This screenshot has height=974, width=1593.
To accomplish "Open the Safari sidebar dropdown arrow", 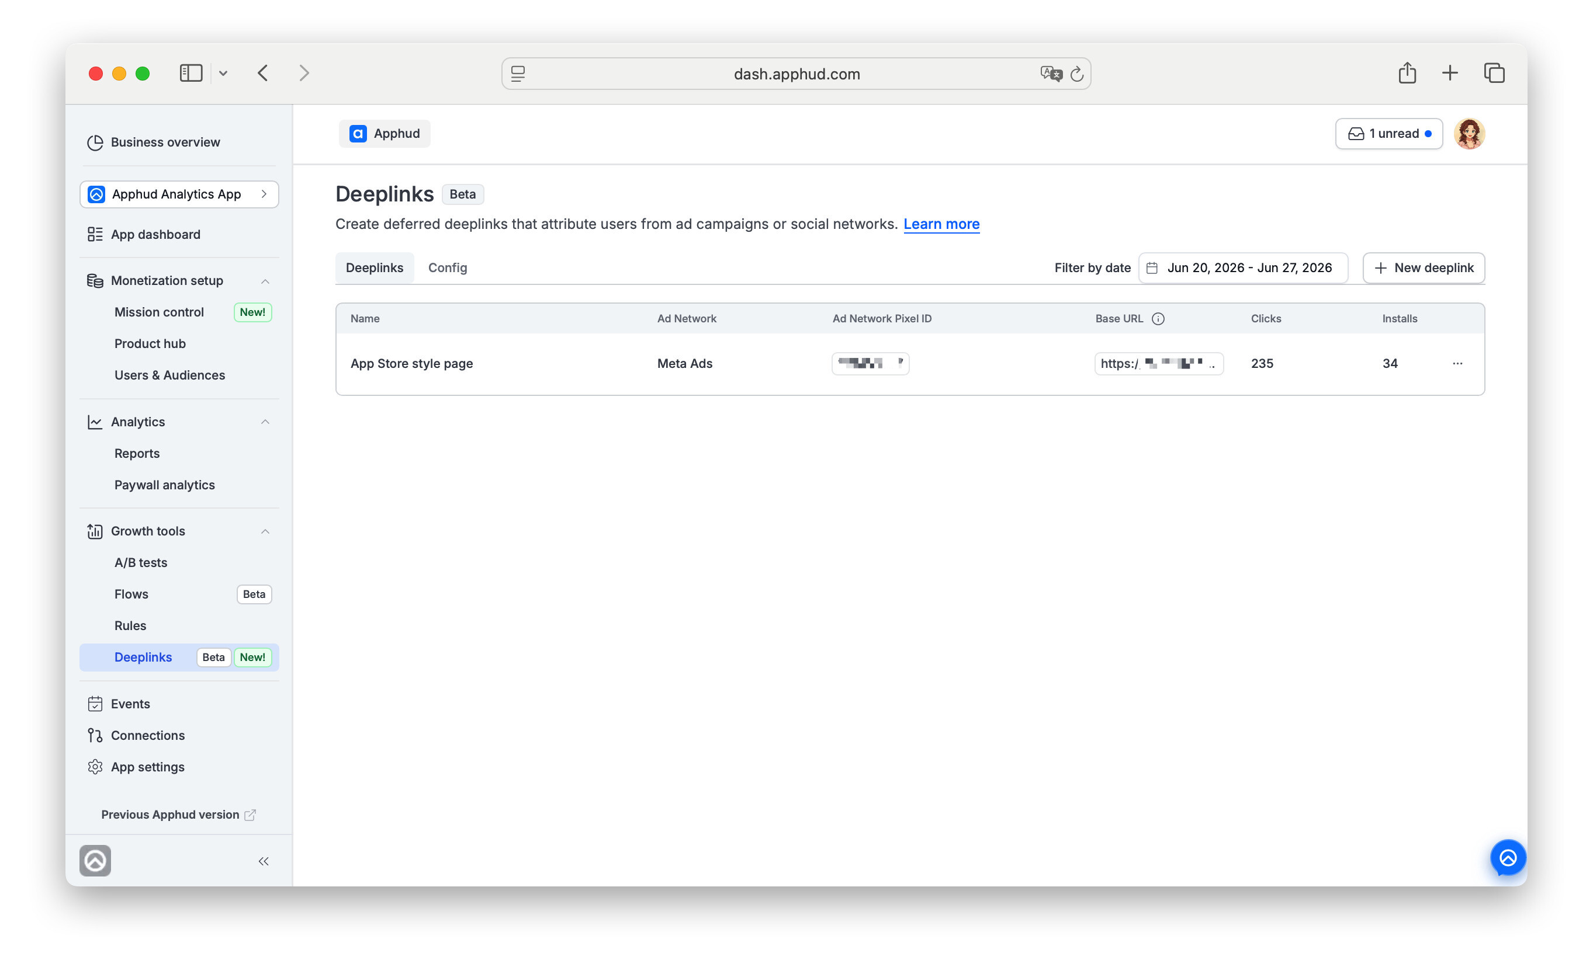I will click(x=223, y=74).
